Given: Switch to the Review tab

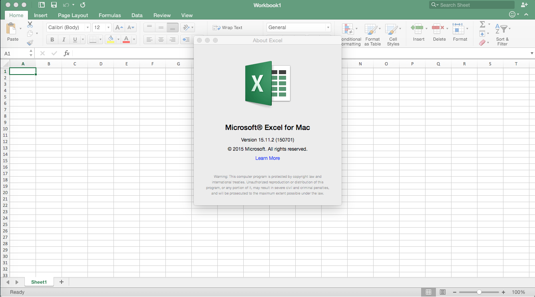Looking at the screenshot, I should 162,16.
